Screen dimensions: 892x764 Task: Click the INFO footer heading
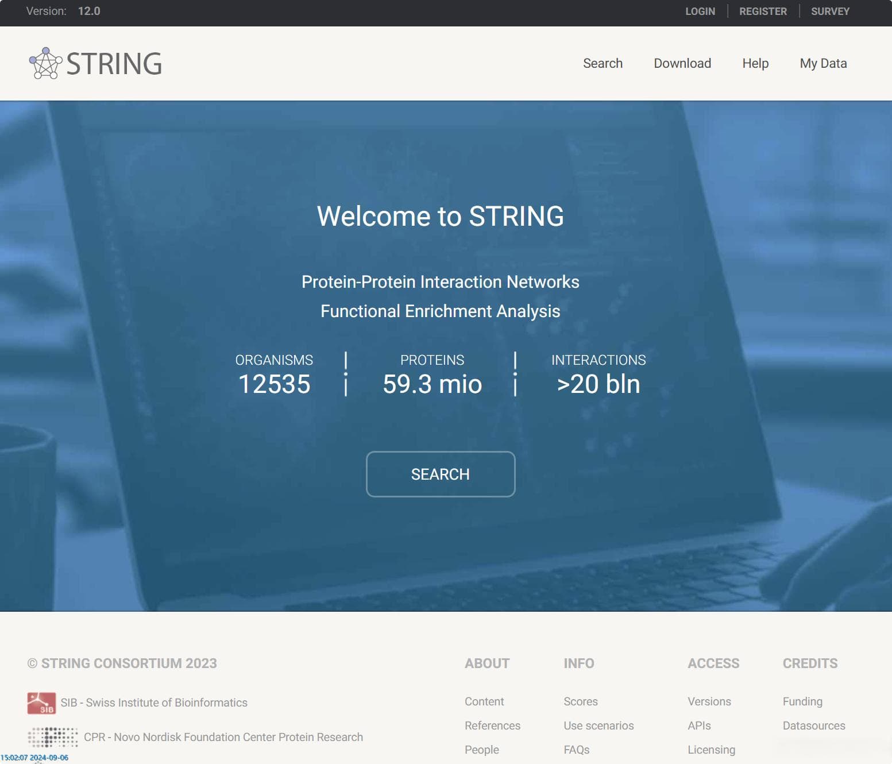[579, 663]
